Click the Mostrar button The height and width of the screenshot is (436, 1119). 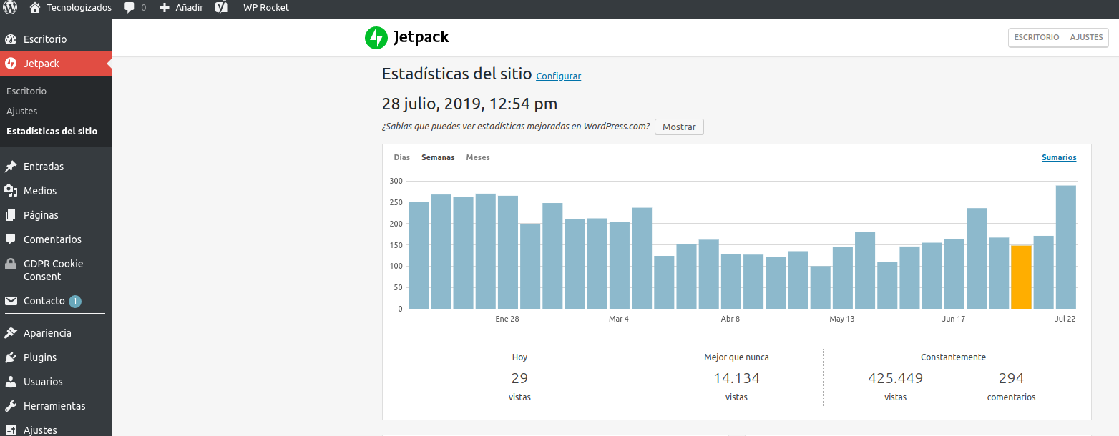pos(679,127)
